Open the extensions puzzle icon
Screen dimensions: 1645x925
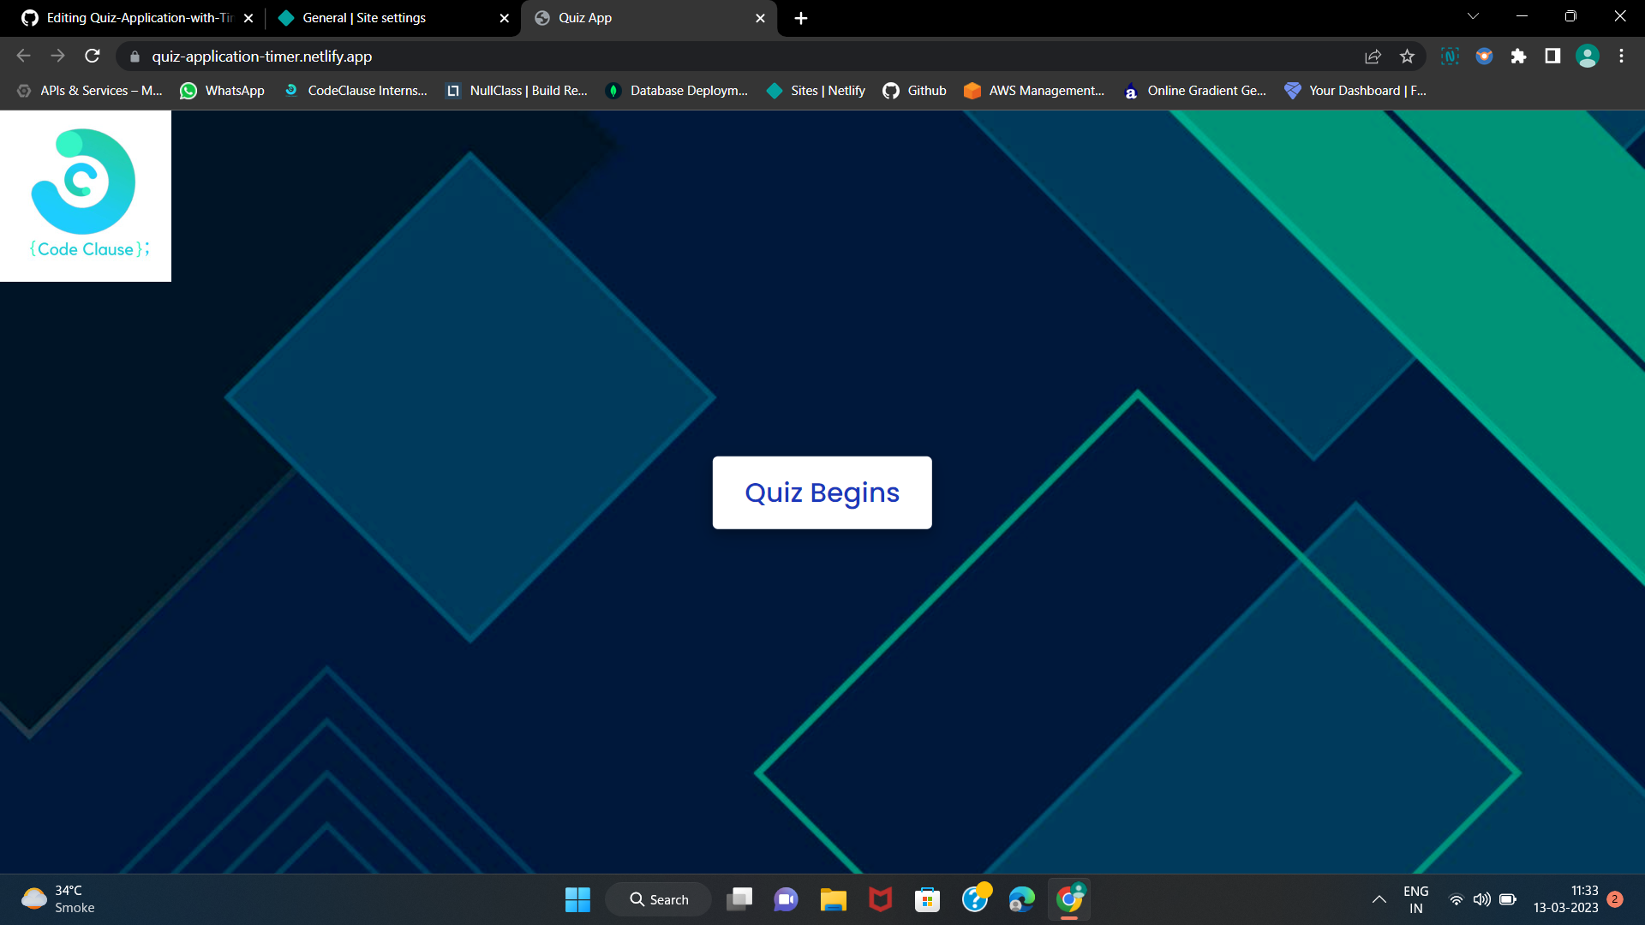pyautogui.click(x=1520, y=56)
